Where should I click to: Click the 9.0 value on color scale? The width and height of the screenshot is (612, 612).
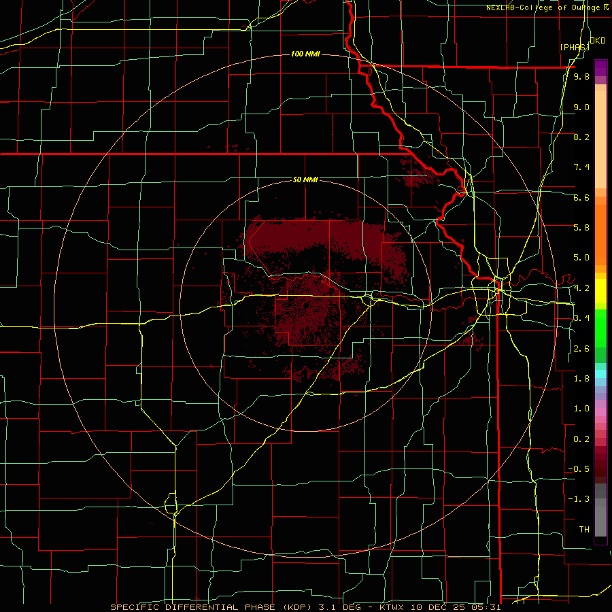pos(581,107)
